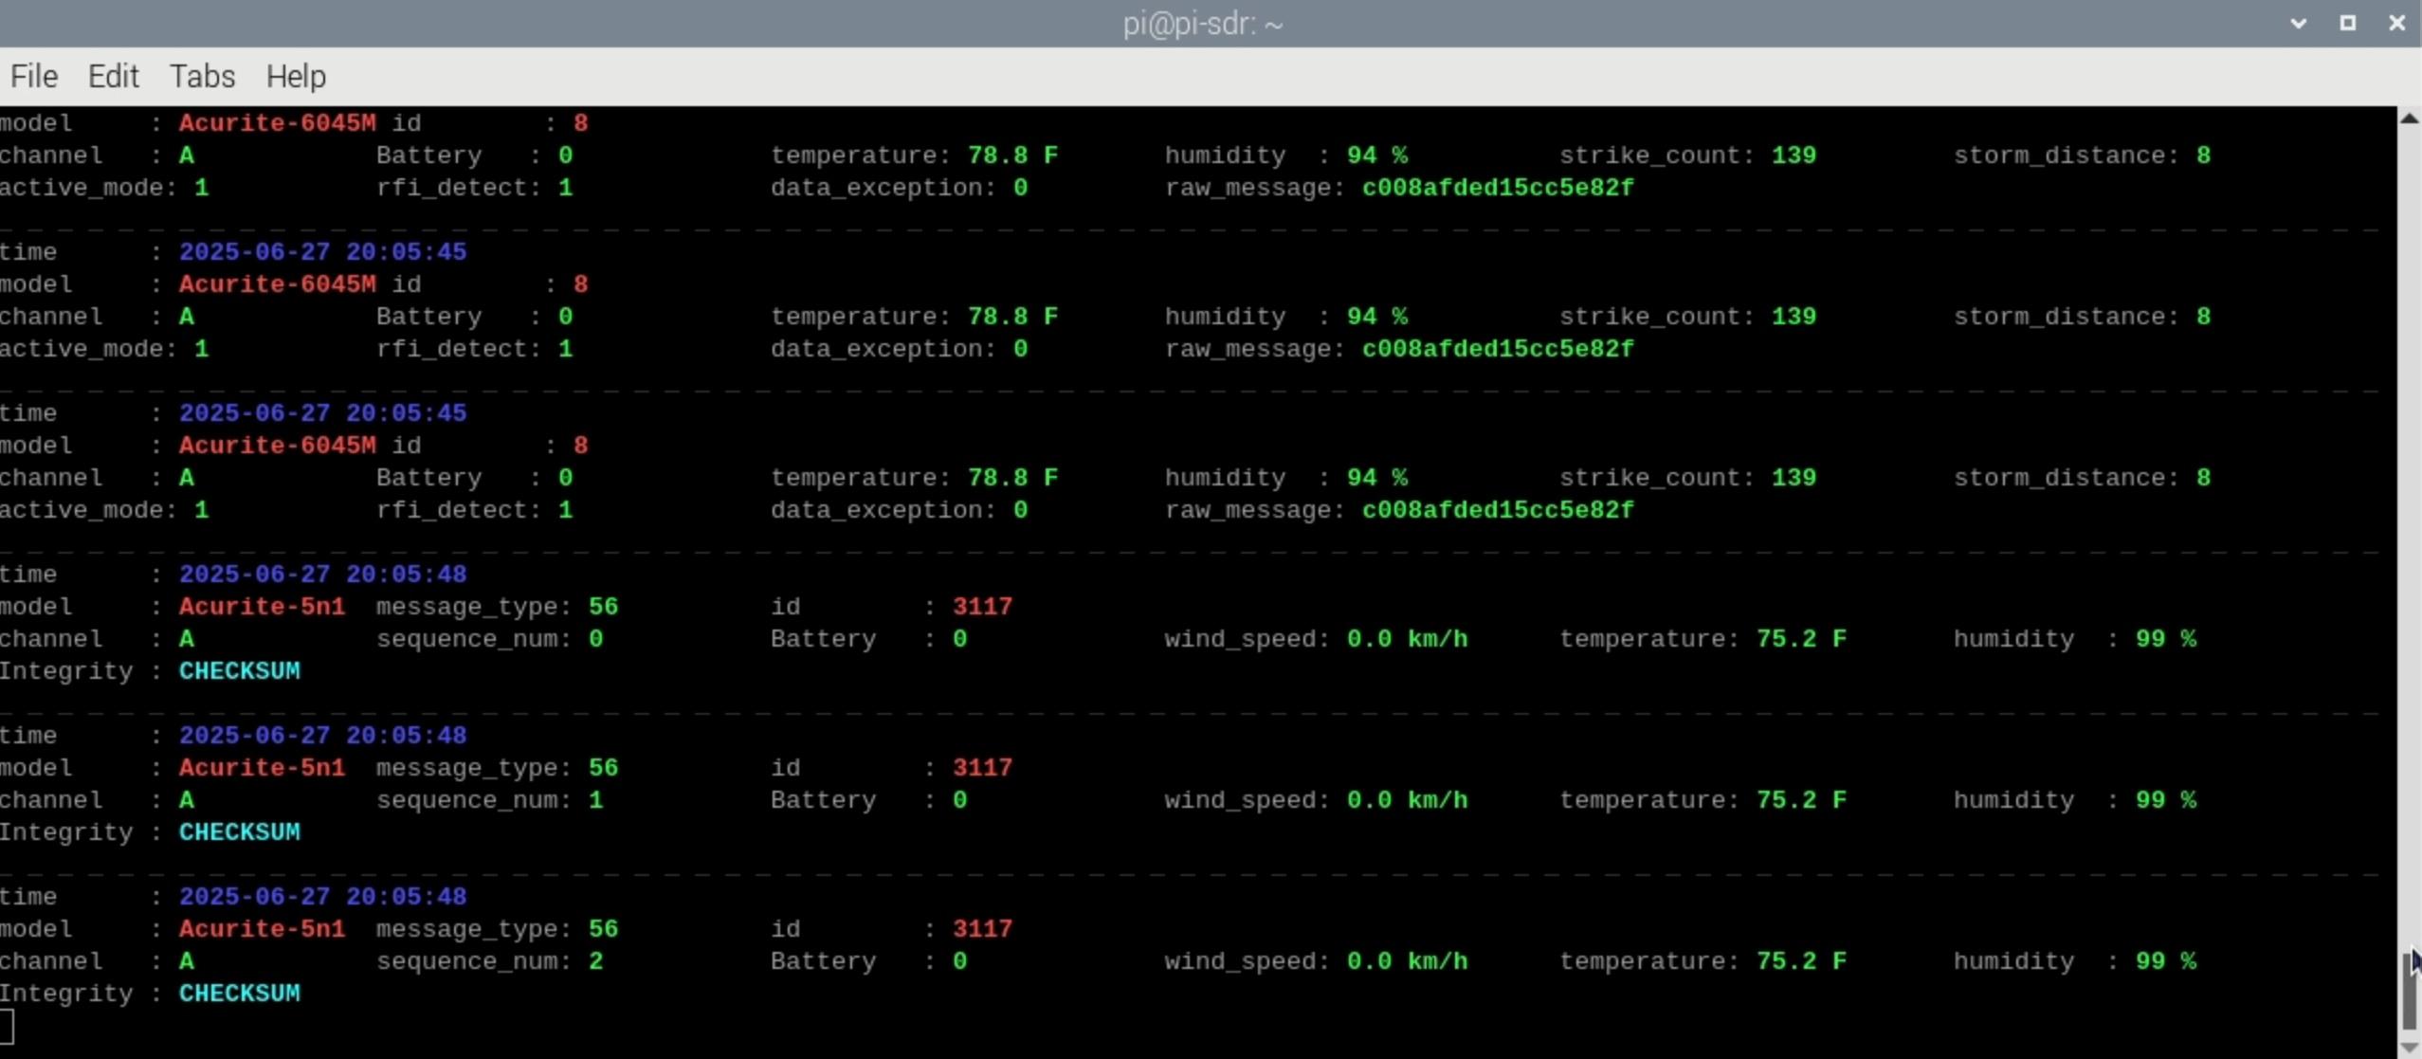
Task: Click the scrollbar down arrow
Action: tap(2409, 1047)
